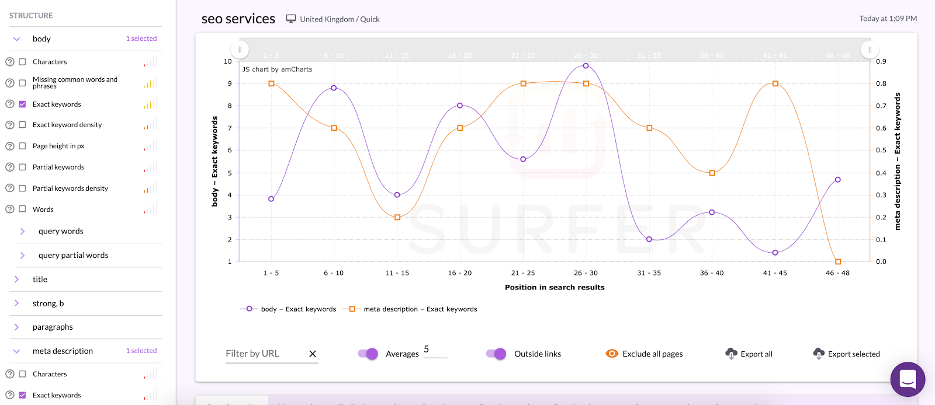Click help icon beside Page height in px

pyautogui.click(x=10, y=146)
